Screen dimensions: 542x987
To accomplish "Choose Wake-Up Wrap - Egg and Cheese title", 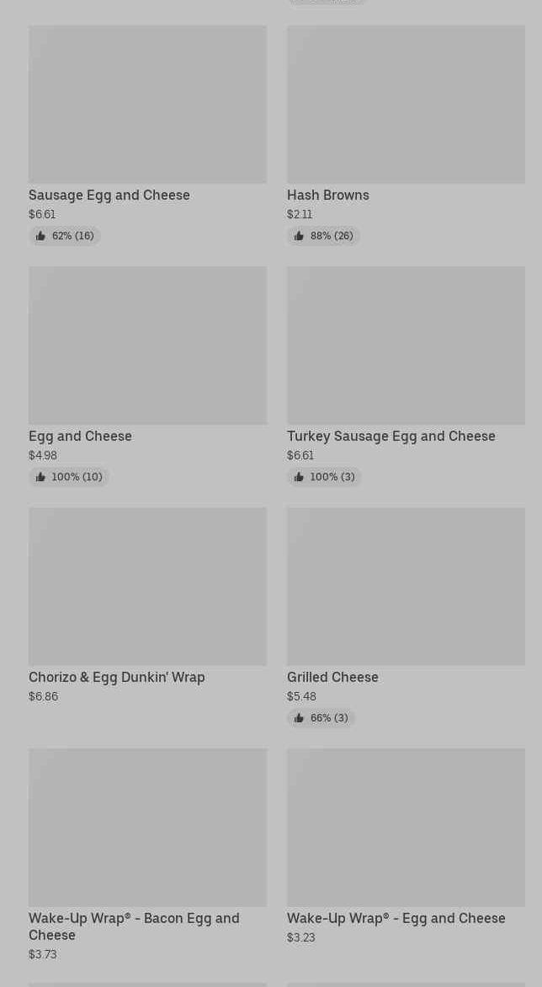I will point(396,918).
